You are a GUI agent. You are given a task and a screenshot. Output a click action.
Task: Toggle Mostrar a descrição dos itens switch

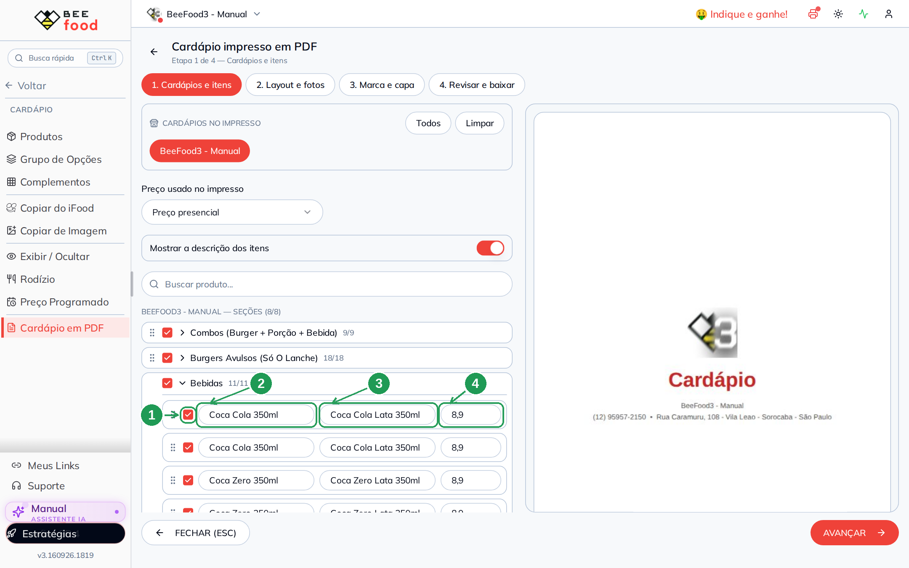490,248
